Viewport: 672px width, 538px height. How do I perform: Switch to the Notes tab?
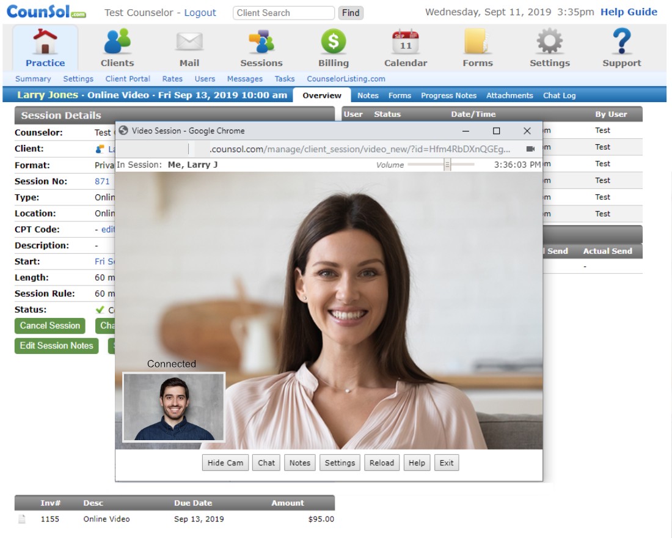(368, 95)
